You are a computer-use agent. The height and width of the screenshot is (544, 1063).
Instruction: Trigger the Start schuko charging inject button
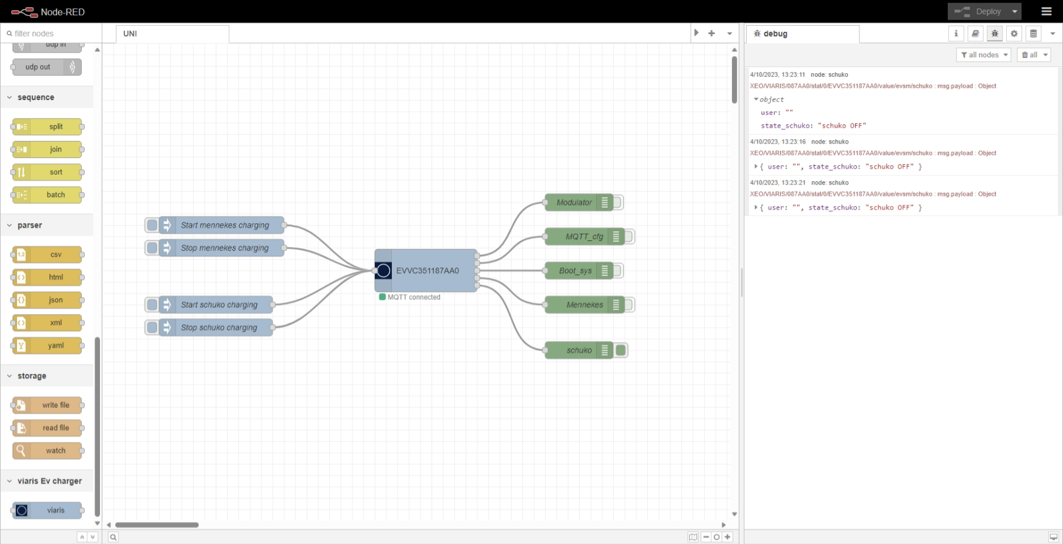[152, 304]
